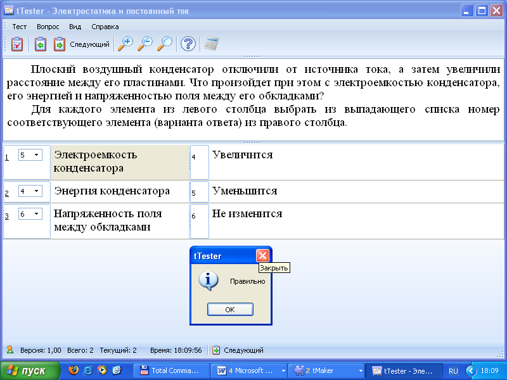Close the tTester message dialog with the X
This screenshot has height=380, width=507.
262,256
